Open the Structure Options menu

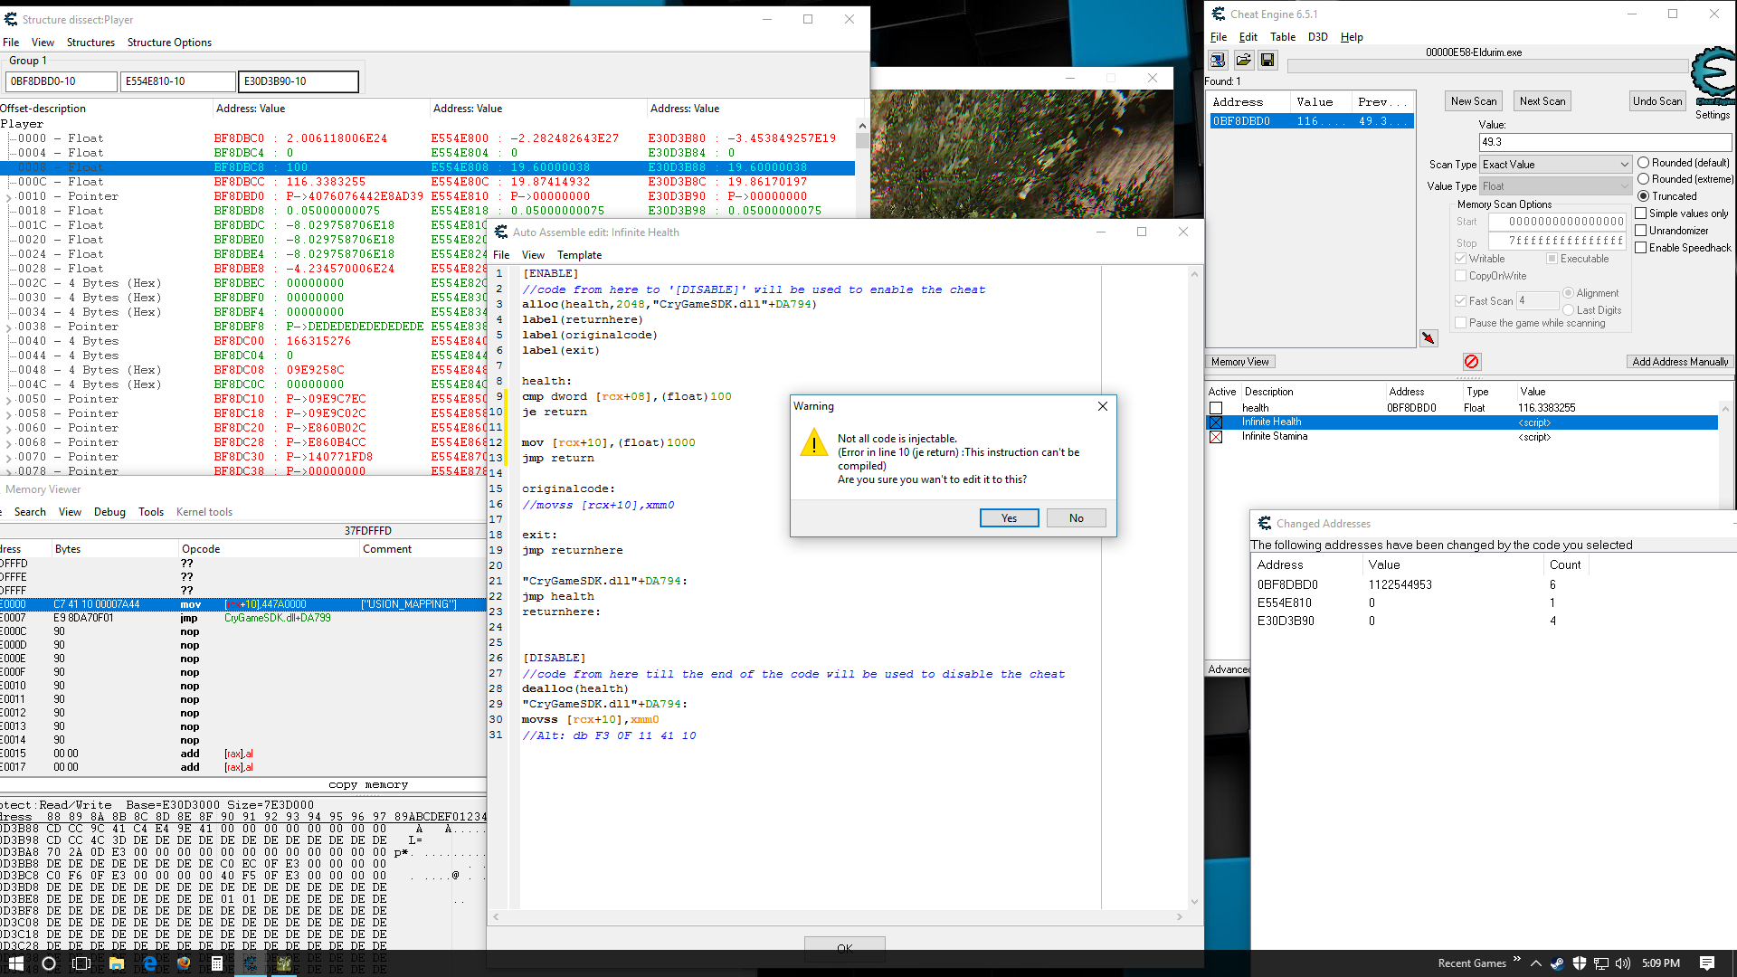[169, 42]
